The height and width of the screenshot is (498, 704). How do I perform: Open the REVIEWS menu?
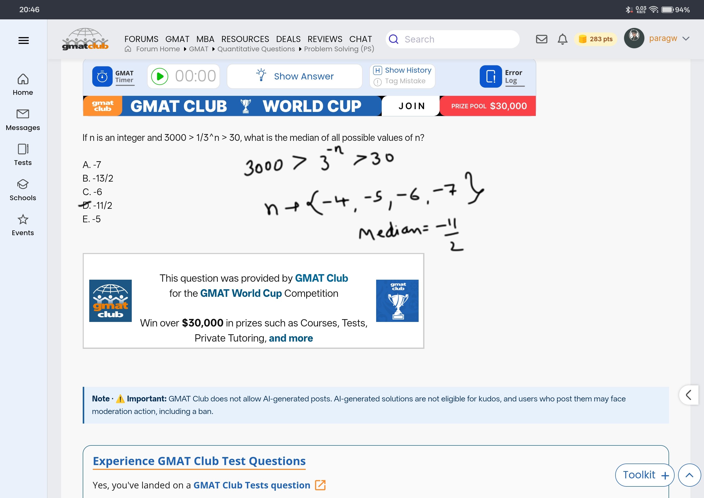point(325,39)
